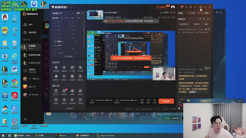Click the plus to add a scene
Viewport: 246px width, 138px height.
pyautogui.click(x=83, y=18)
